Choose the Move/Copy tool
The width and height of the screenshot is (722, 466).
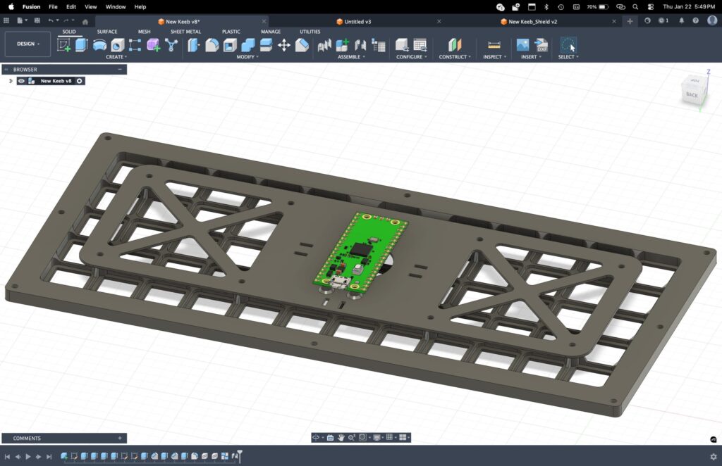pyautogui.click(x=284, y=45)
